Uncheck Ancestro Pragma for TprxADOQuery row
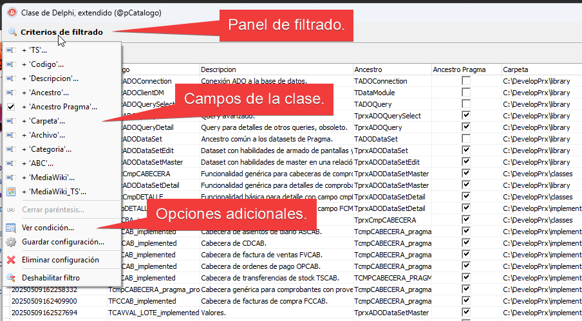 pyautogui.click(x=466, y=127)
